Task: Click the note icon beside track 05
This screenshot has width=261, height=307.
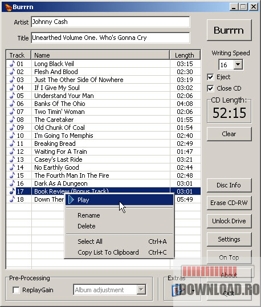Action: [13, 96]
